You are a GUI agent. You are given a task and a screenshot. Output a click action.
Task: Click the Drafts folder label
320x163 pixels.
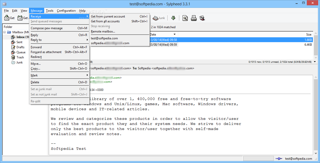(x=21, y=47)
